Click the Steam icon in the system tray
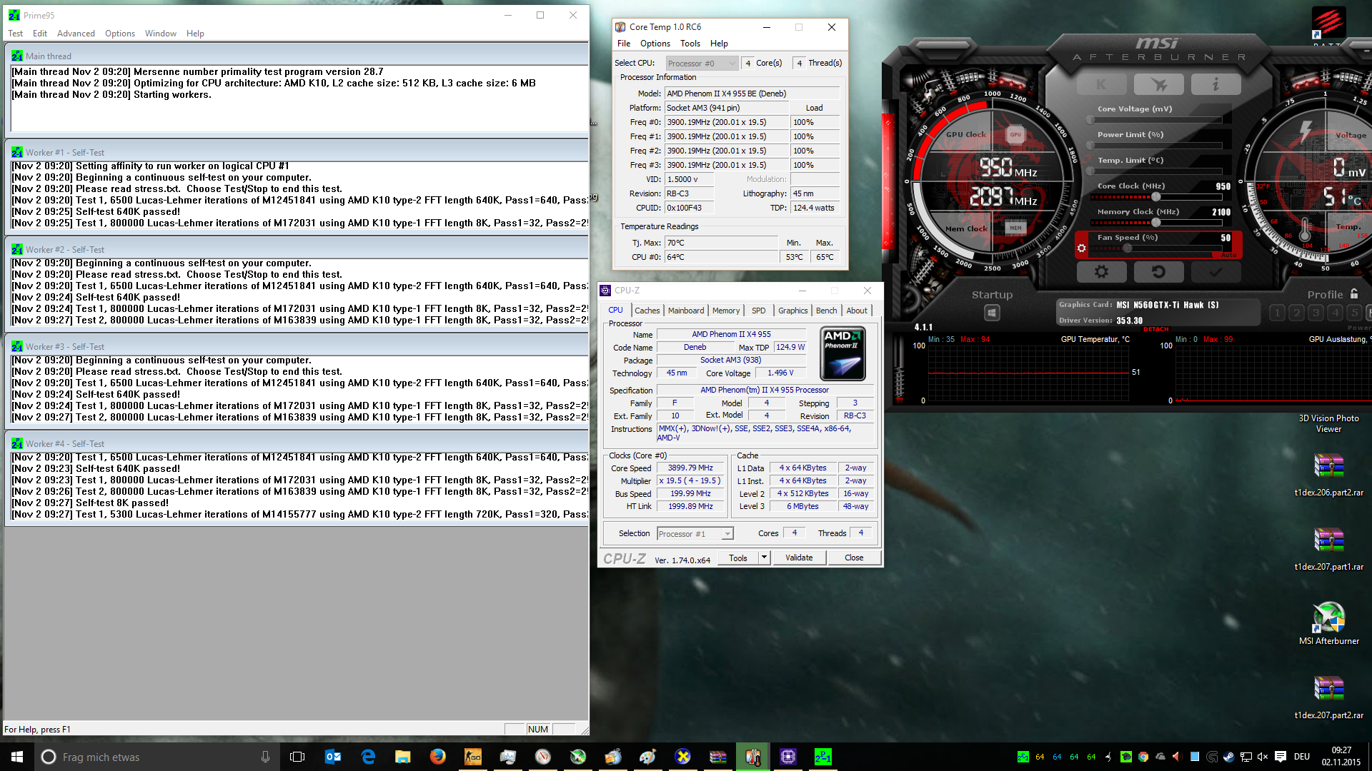1372x771 pixels. point(1228,757)
